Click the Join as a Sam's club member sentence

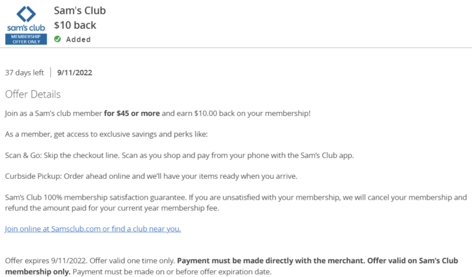(157, 113)
